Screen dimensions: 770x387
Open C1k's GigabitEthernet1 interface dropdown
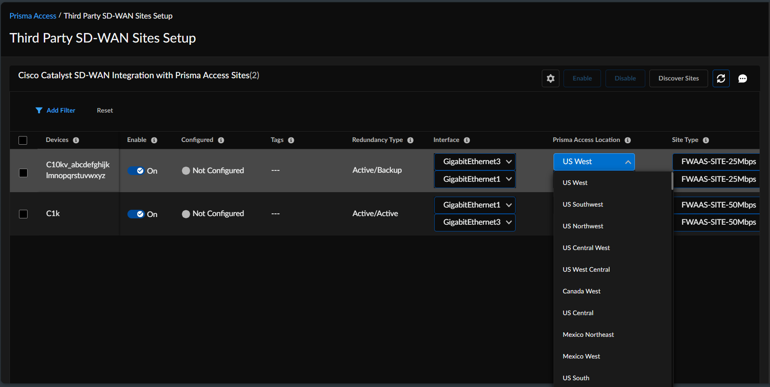pyautogui.click(x=474, y=205)
